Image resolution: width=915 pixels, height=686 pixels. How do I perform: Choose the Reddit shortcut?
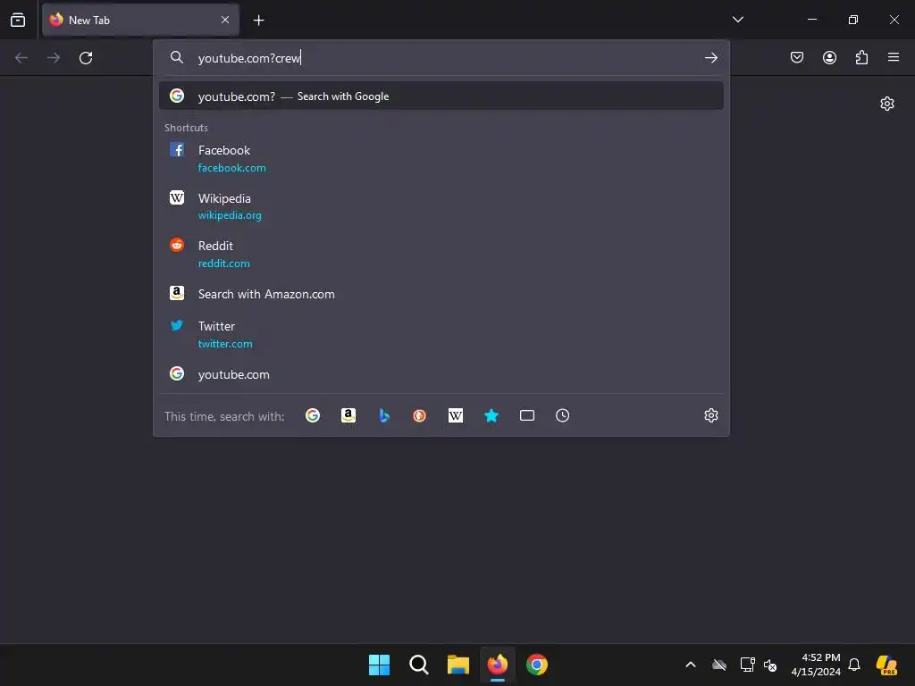tap(441, 254)
